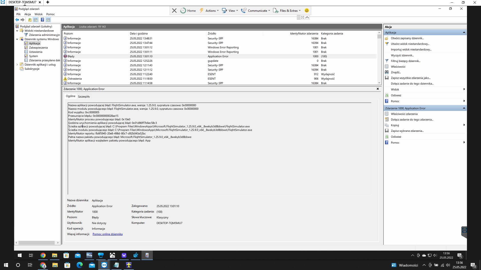
Task: Switch to the Szczegóły tab
Action: [84, 96]
